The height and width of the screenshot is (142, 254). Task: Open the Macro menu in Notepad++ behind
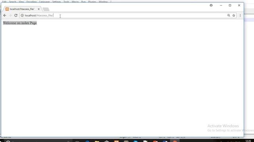pyautogui.click(x=75, y=2)
